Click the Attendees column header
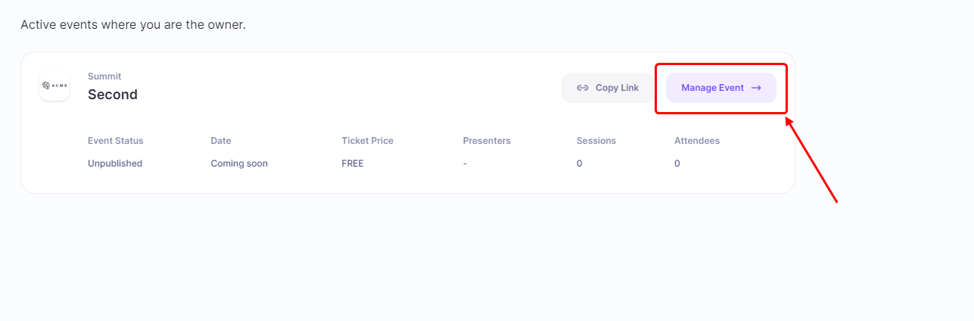 [x=697, y=141]
